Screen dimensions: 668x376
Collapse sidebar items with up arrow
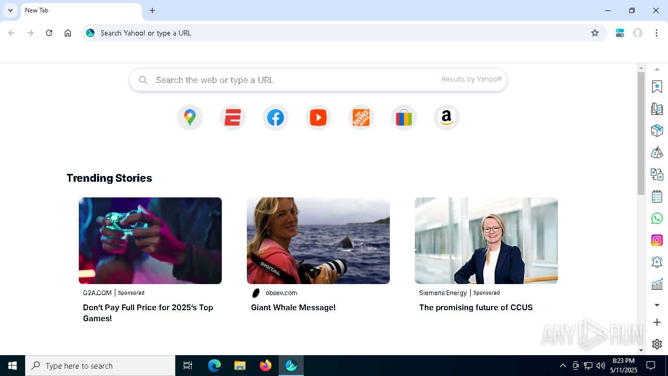click(x=657, y=69)
